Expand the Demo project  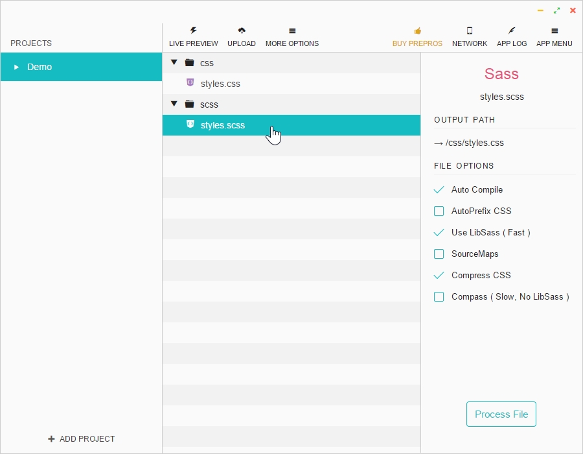[x=16, y=67]
